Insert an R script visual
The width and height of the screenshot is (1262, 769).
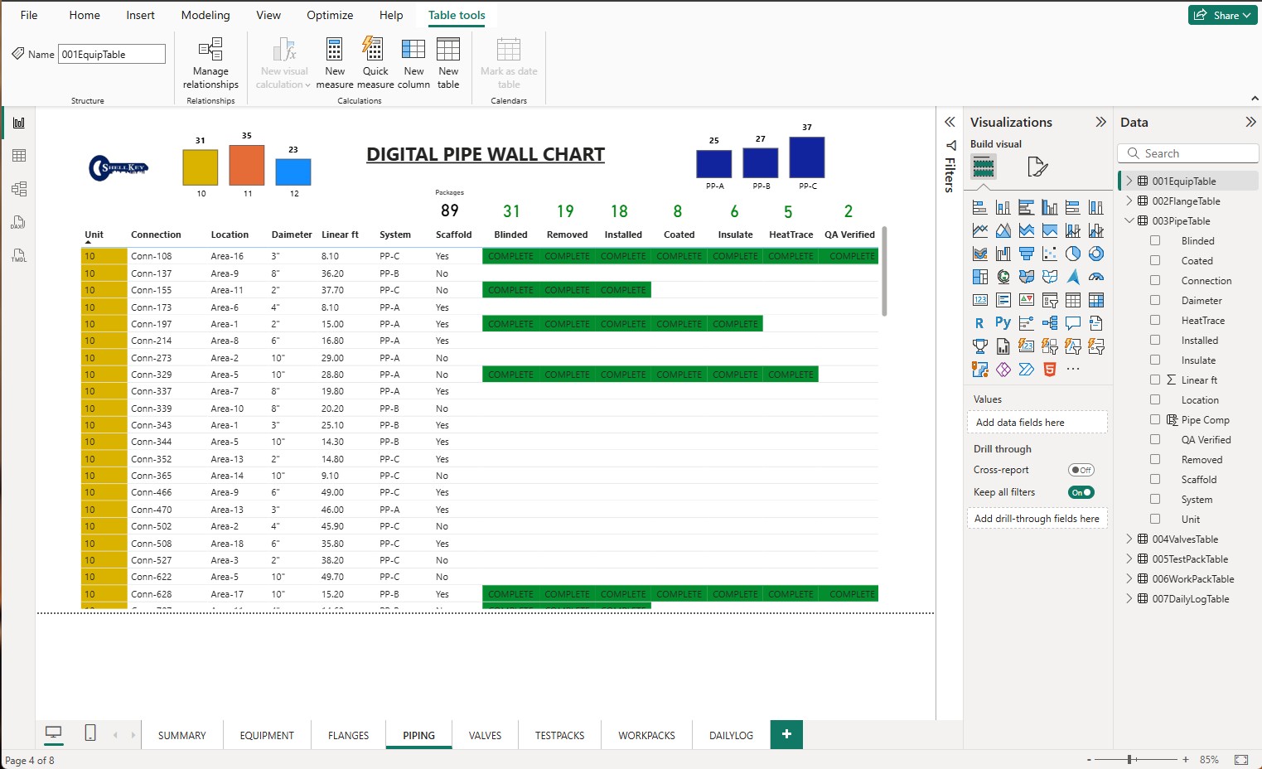point(979,323)
